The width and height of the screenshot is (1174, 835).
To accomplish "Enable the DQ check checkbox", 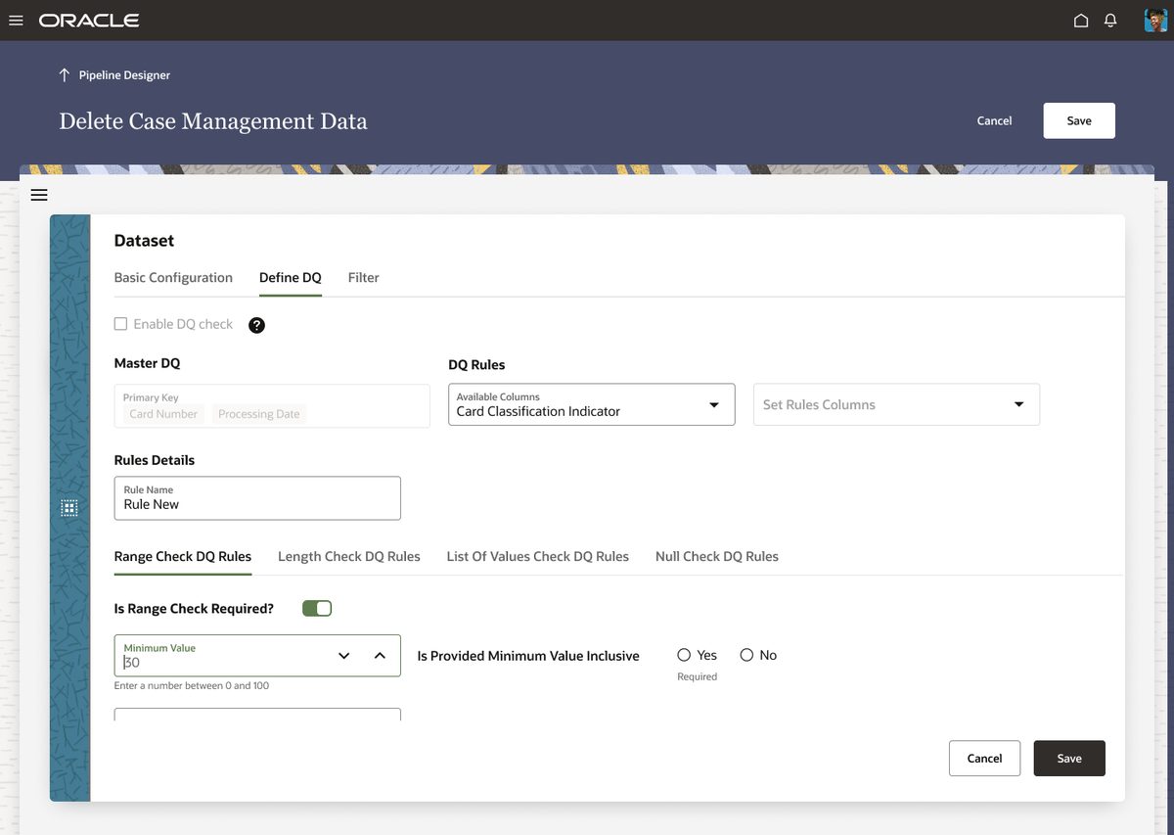I will (x=120, y=324).
